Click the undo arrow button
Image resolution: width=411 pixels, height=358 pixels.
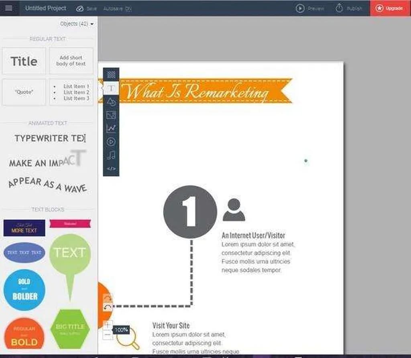(x=108, y=307)
